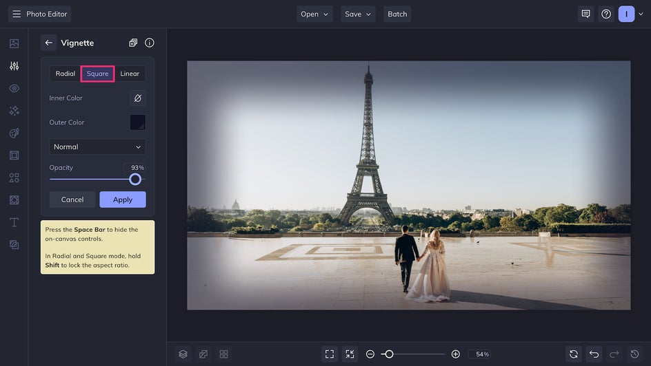The image size is (651, 366).
Task: Zoom in with the plus icon
Action: click(455, 354)
